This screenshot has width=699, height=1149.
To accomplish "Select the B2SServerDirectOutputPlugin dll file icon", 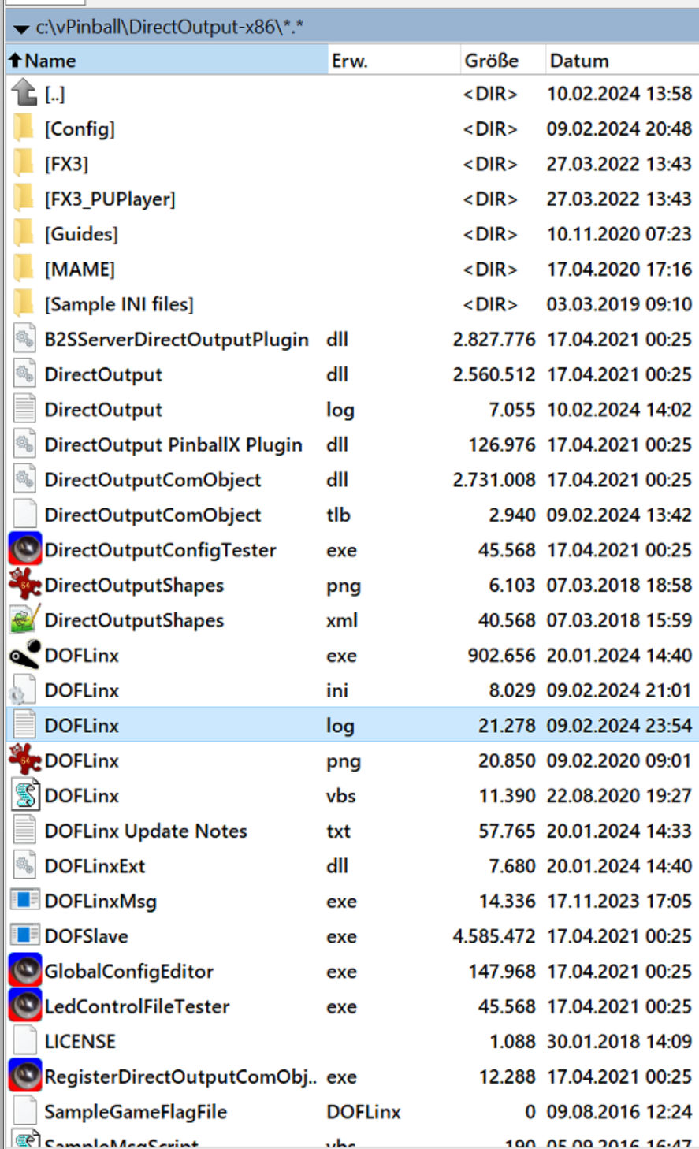I will click(24, 339).
